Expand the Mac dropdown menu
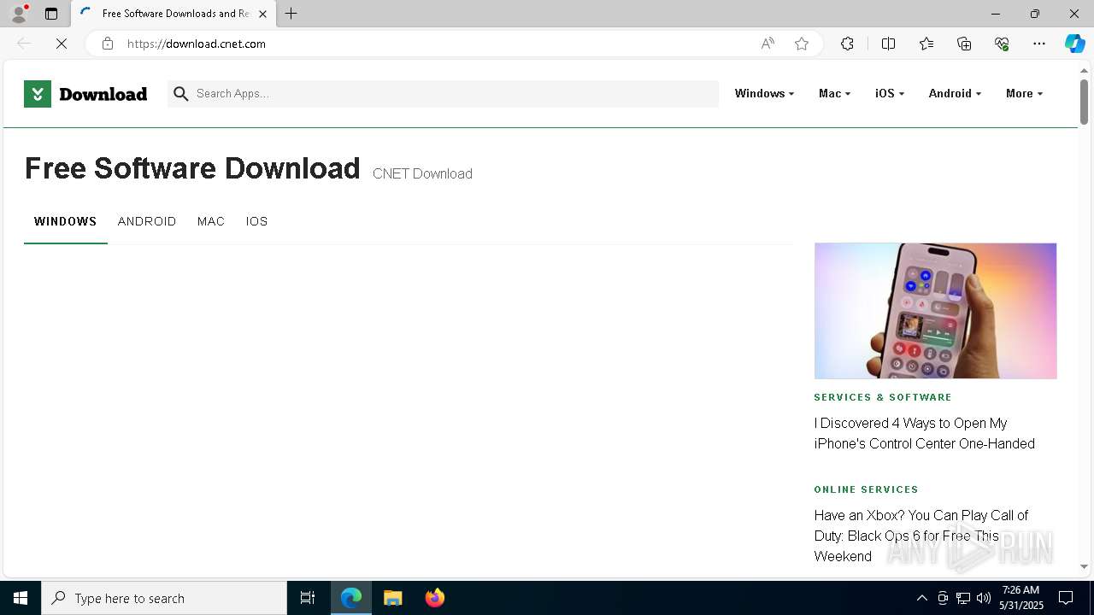Image resolution: width=1094 pixels, height=615 pixels. (x=834, y=94)
